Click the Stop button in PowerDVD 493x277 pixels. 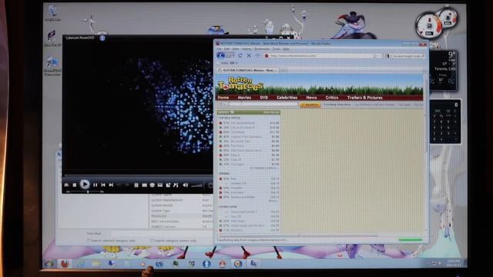coord(75,185)
